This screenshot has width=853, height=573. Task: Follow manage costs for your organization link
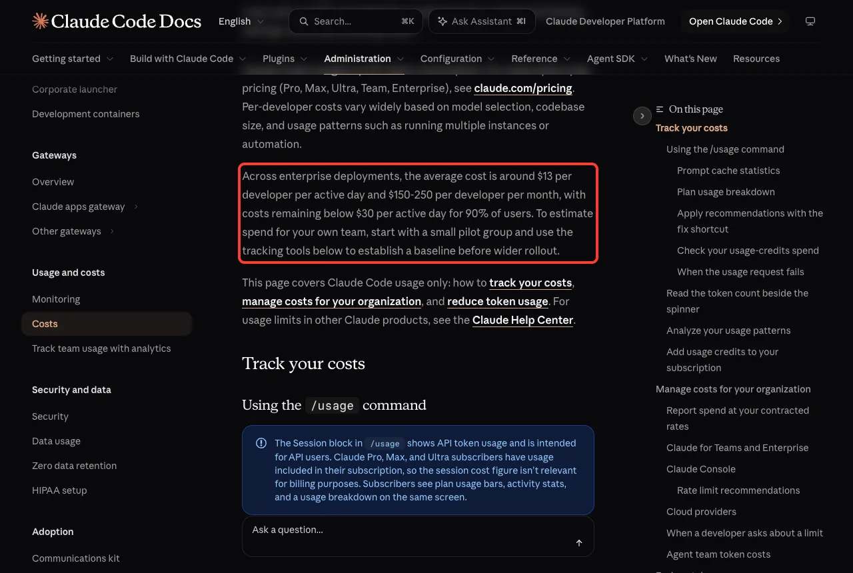coord(331,301)
